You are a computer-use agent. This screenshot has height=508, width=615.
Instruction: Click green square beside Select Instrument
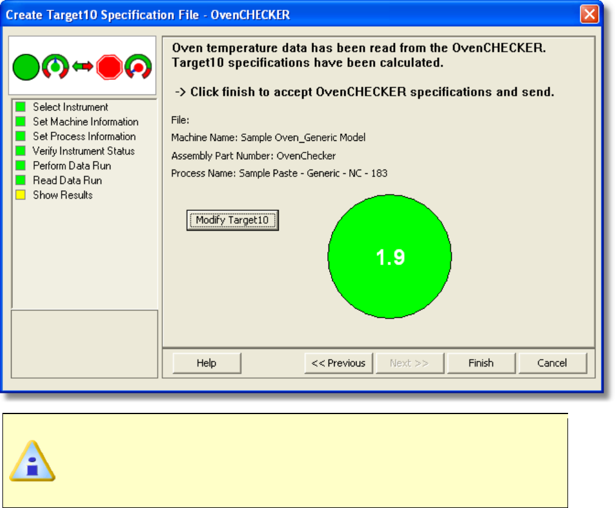(21, 107)
